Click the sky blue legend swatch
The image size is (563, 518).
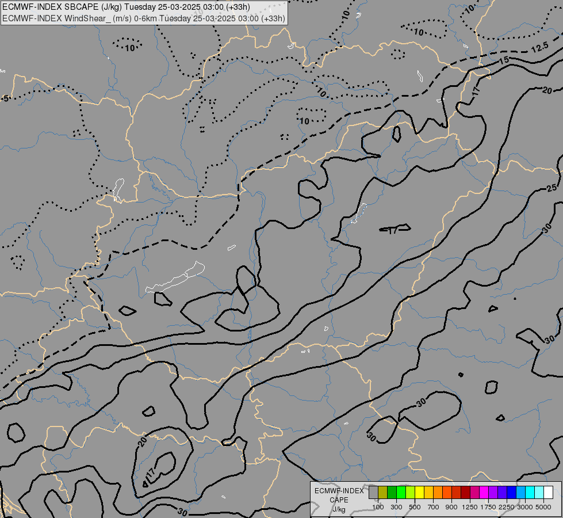pos(520,493)
